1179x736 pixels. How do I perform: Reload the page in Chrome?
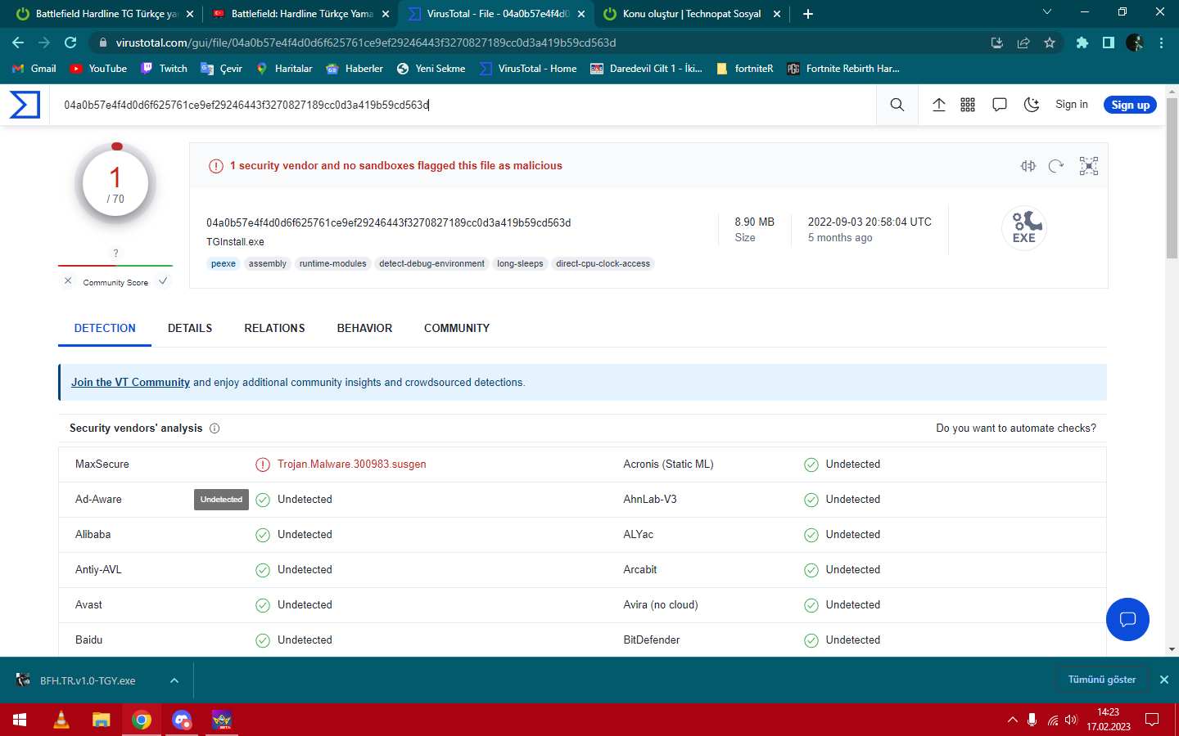[x=70, y=43]
